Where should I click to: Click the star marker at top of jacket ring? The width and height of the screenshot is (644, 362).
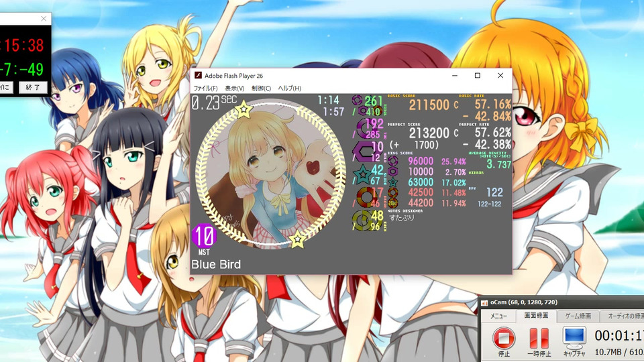[243, 109]
